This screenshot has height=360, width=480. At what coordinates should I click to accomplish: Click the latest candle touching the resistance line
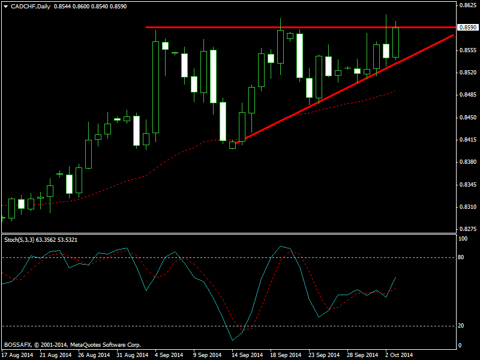(395, 42)
